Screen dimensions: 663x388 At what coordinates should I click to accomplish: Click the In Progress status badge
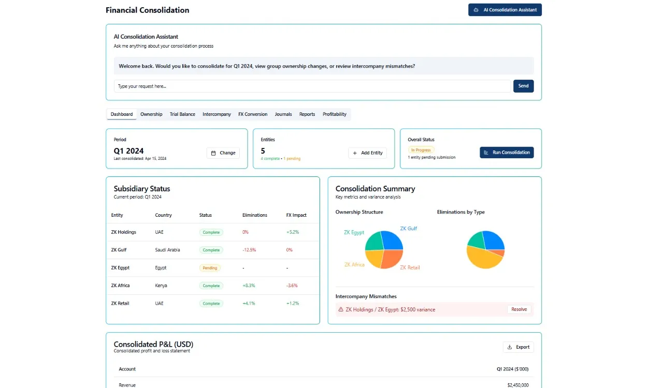click(421, 150)
